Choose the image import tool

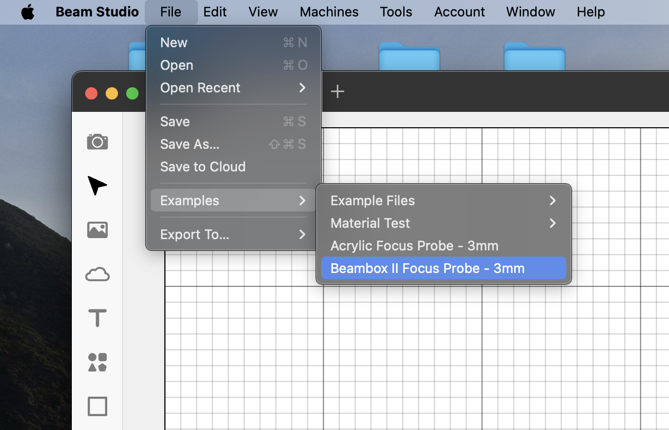[x=97, y=229]
